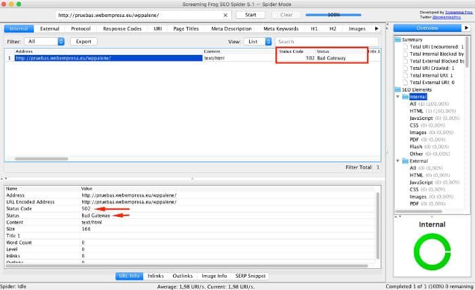Open the SERP Snippet tab
This screenshot has width=475, height=290.
pos(250,276)
